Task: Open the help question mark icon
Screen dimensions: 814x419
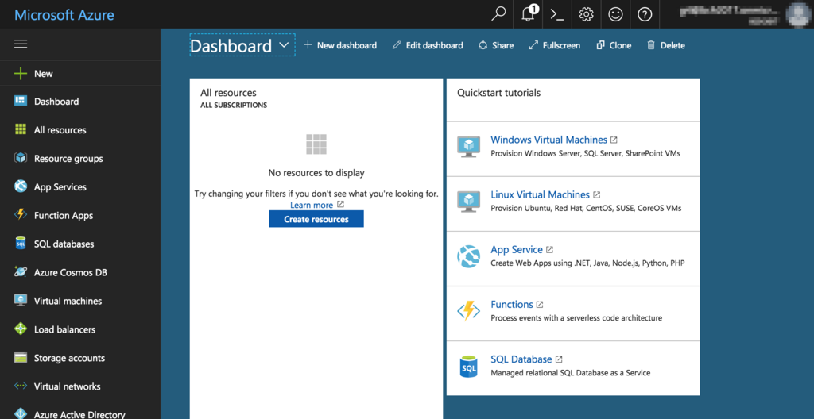Action: [x=645, y=14]
